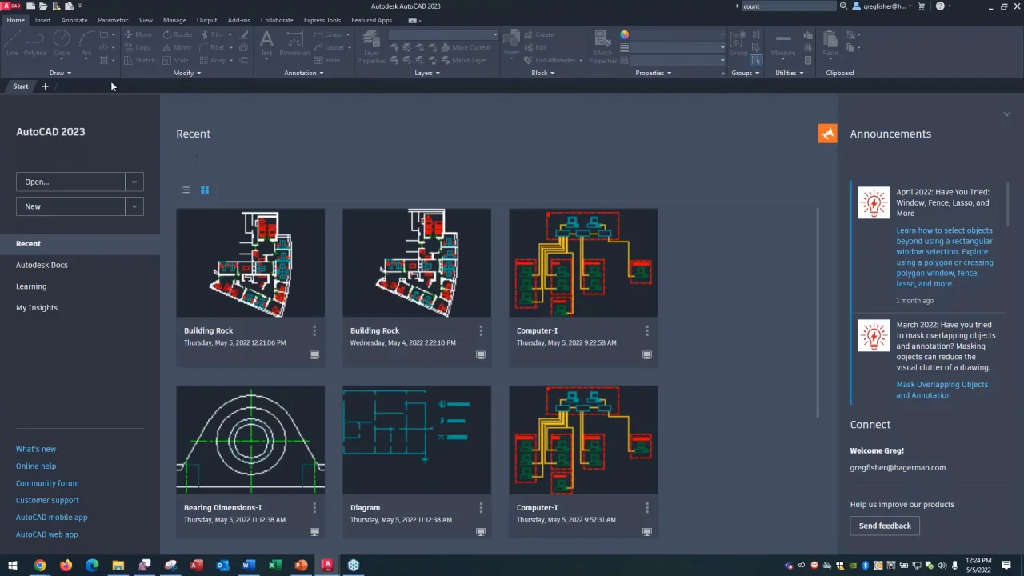Screen dimensions: 1024x576
Task: Open the Bearing Dimensions-I drawing thumbnail
Action: coord(250,440)
